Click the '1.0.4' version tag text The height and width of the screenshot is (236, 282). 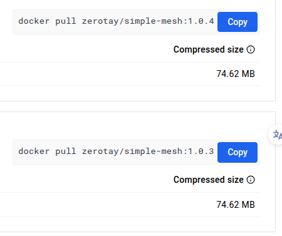[x=201, y=21]
